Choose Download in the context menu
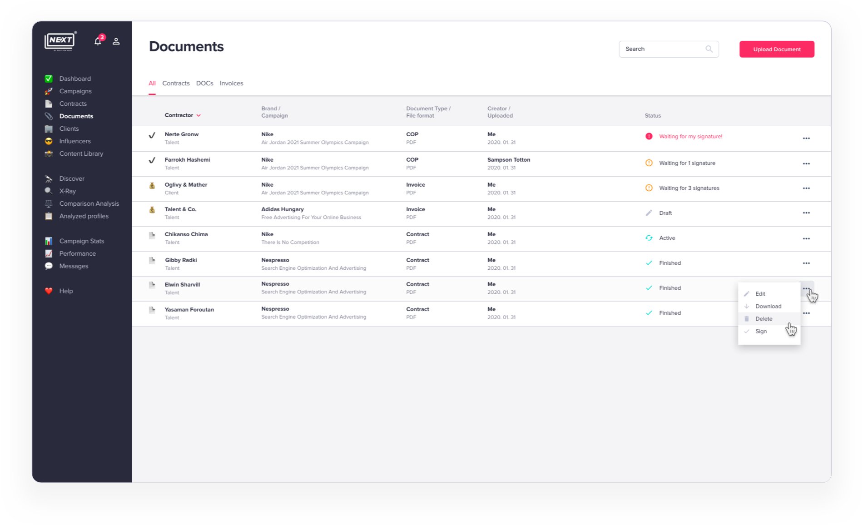The width and height of the screenshot is (863, 525). [x=768, y=306]
